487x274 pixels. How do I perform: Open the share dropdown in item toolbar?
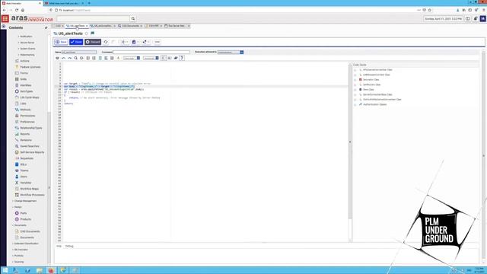[x=145, y=42]
